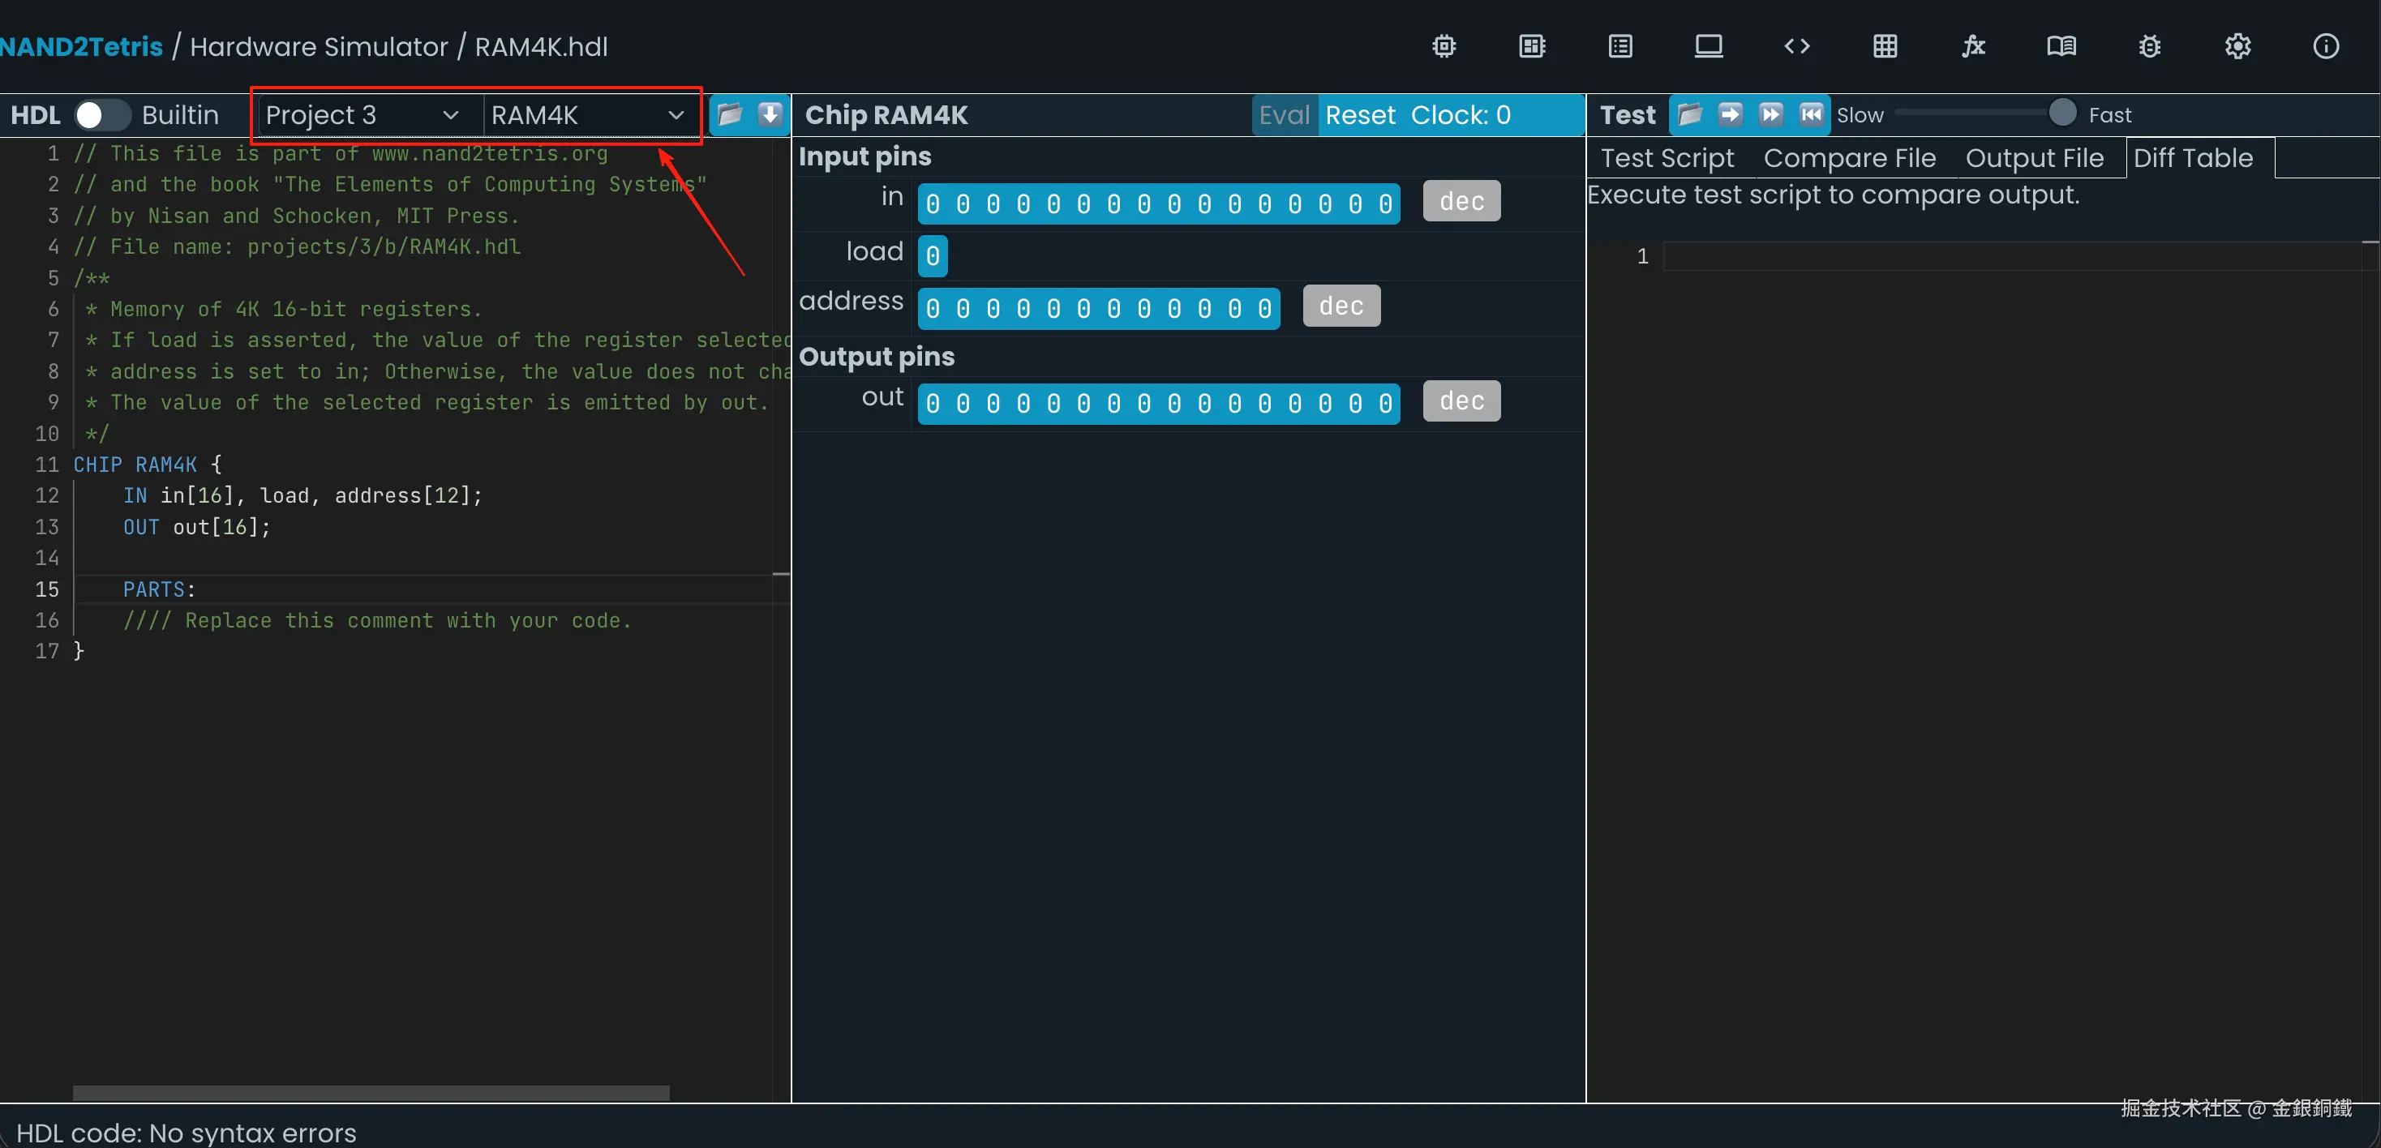Open the Hardware Simulator chip icon
Screen dimensions: 2381x1148
1444,46
